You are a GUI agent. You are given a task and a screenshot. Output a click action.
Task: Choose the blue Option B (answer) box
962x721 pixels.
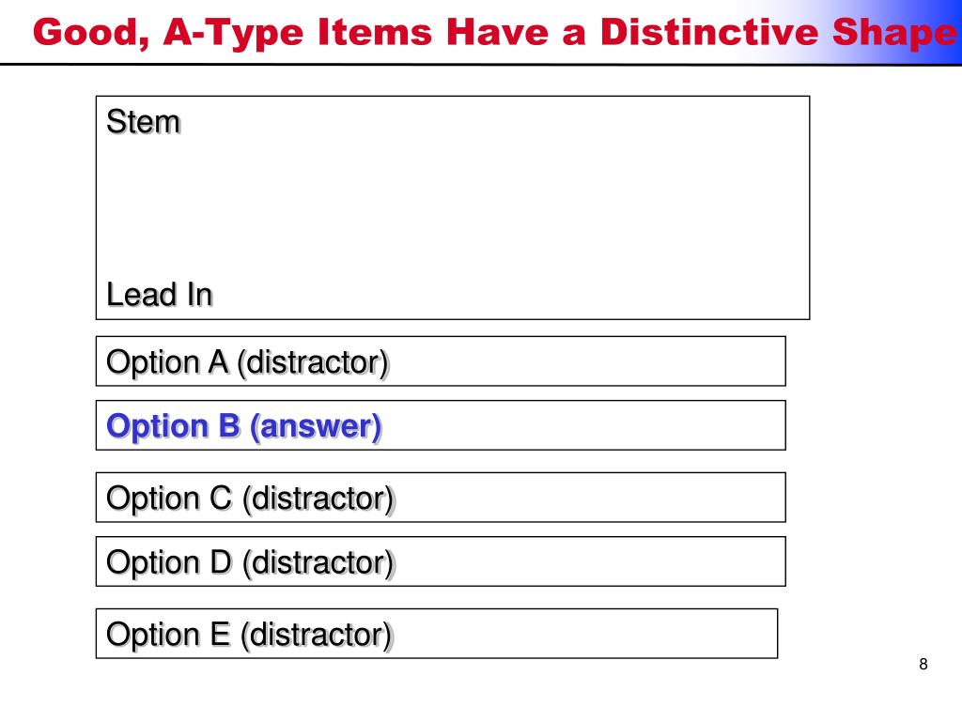coord(441,425)
